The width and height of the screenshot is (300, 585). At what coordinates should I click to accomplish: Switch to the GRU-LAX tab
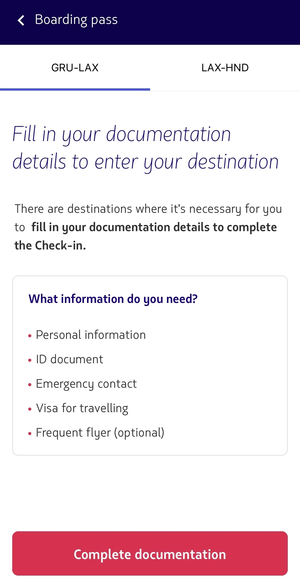coord(75,68)
